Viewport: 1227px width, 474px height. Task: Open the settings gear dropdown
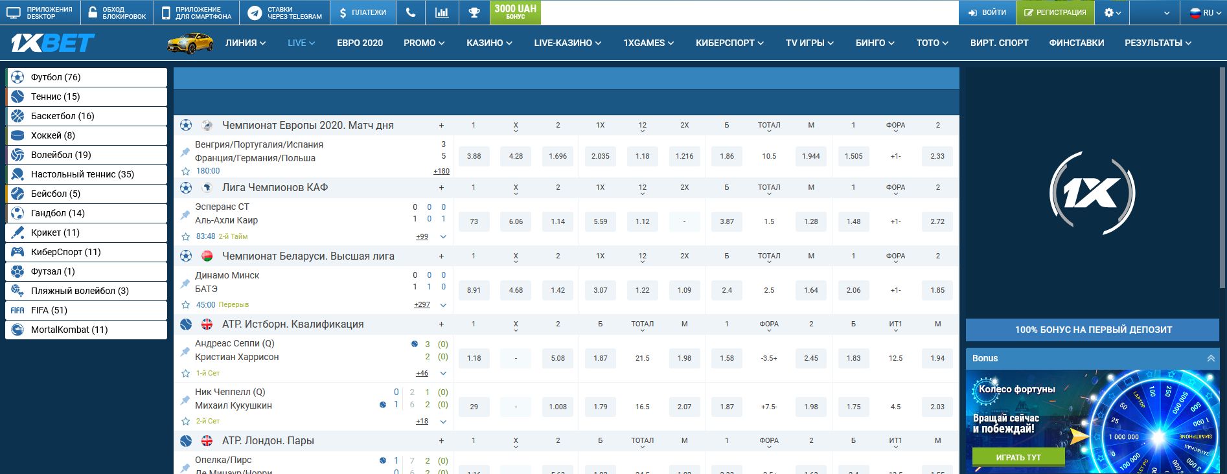coord(1112,12)
